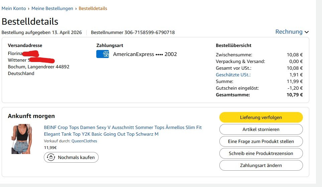Navigate to Meine Bestellungen breadcrumb
Viewport: 322px width, 187px height.
point(52,8)
